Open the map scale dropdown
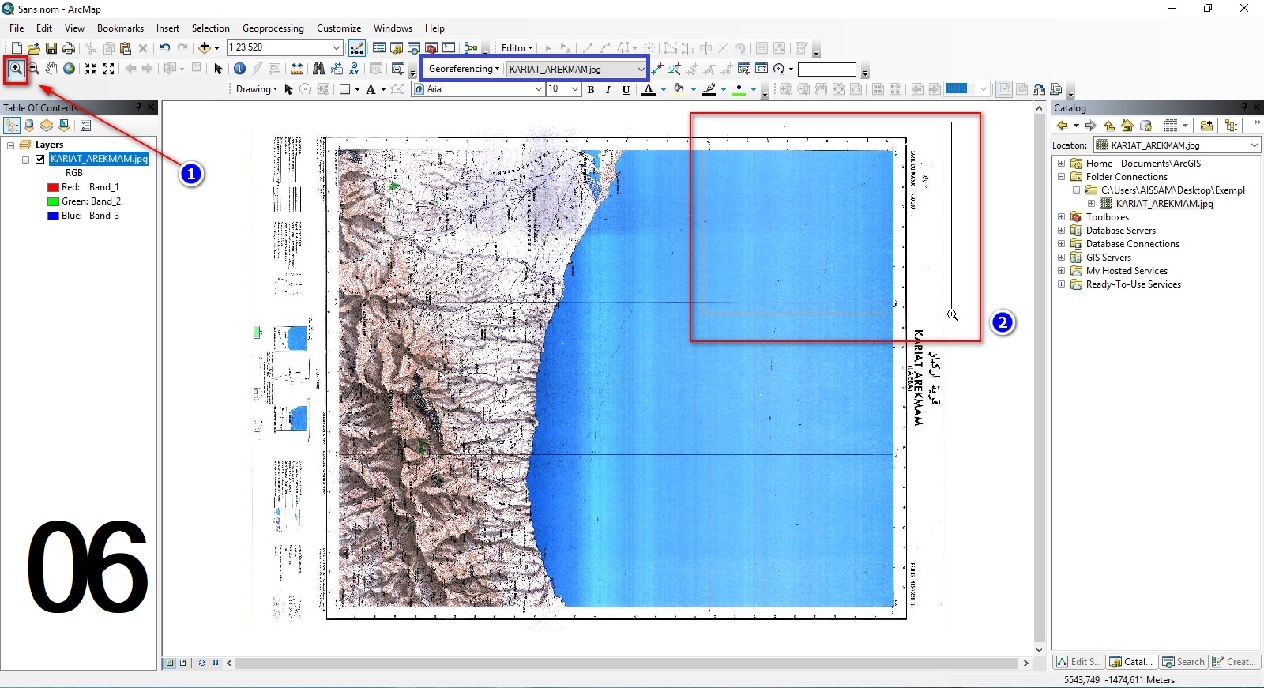The height and width of the screenshot is (688, 1264). [x=337, y=48]
